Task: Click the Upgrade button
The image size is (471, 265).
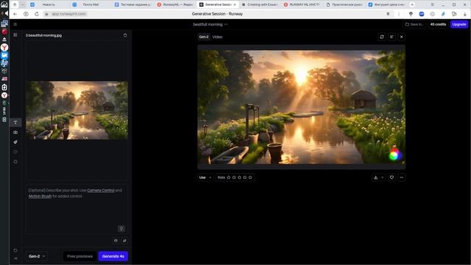Action: (459, 24)
